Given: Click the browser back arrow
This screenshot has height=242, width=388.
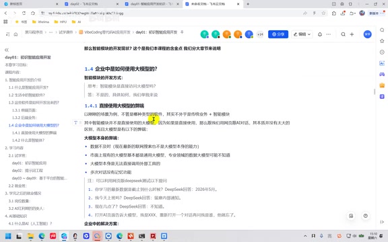Looking at the screenshot, I should pyautogui.click(x=5, y=13).
